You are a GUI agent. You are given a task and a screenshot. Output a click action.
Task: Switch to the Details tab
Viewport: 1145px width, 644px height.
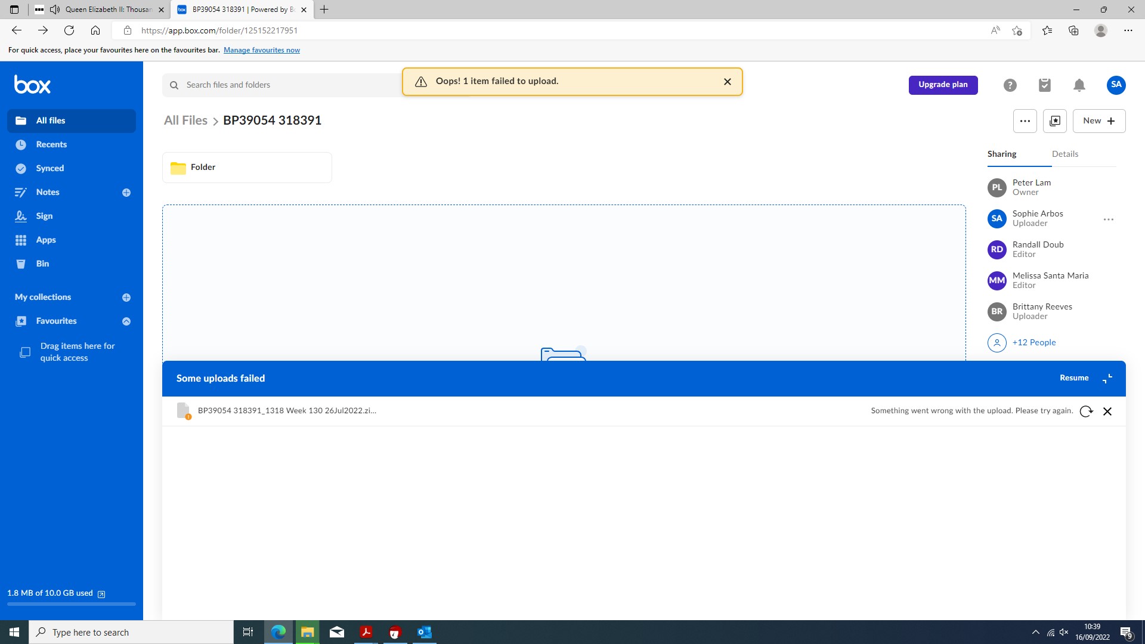point(1064,154)
